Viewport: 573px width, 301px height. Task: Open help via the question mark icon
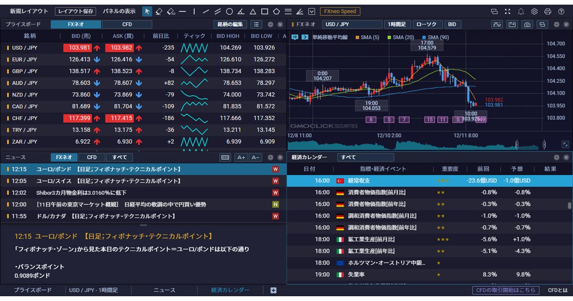point(561,12)
